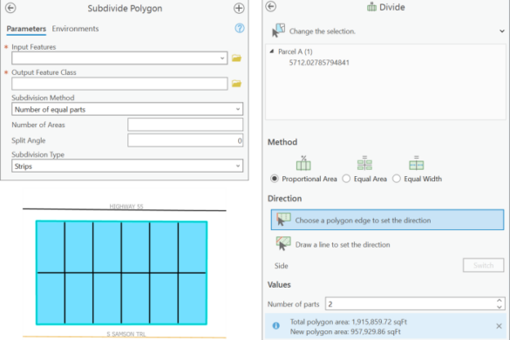Click Output Feature Class input field
The width and height of the screenshot is (510, 340).
(119, 84)
